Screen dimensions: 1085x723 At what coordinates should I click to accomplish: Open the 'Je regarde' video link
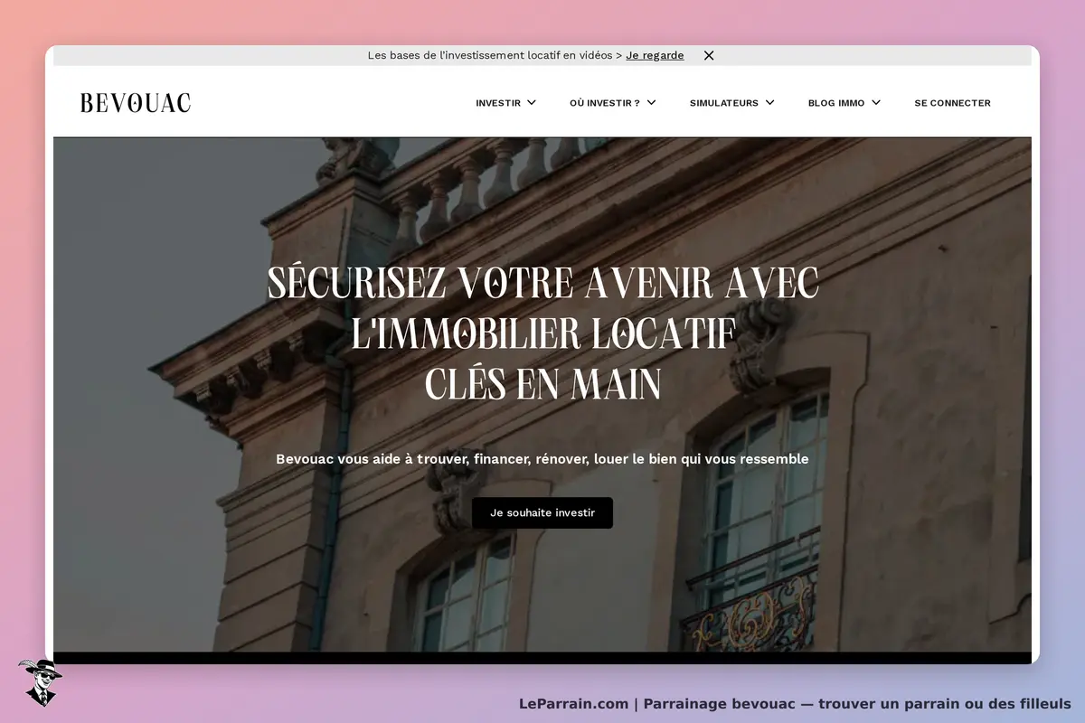click(x=655, y=55)
